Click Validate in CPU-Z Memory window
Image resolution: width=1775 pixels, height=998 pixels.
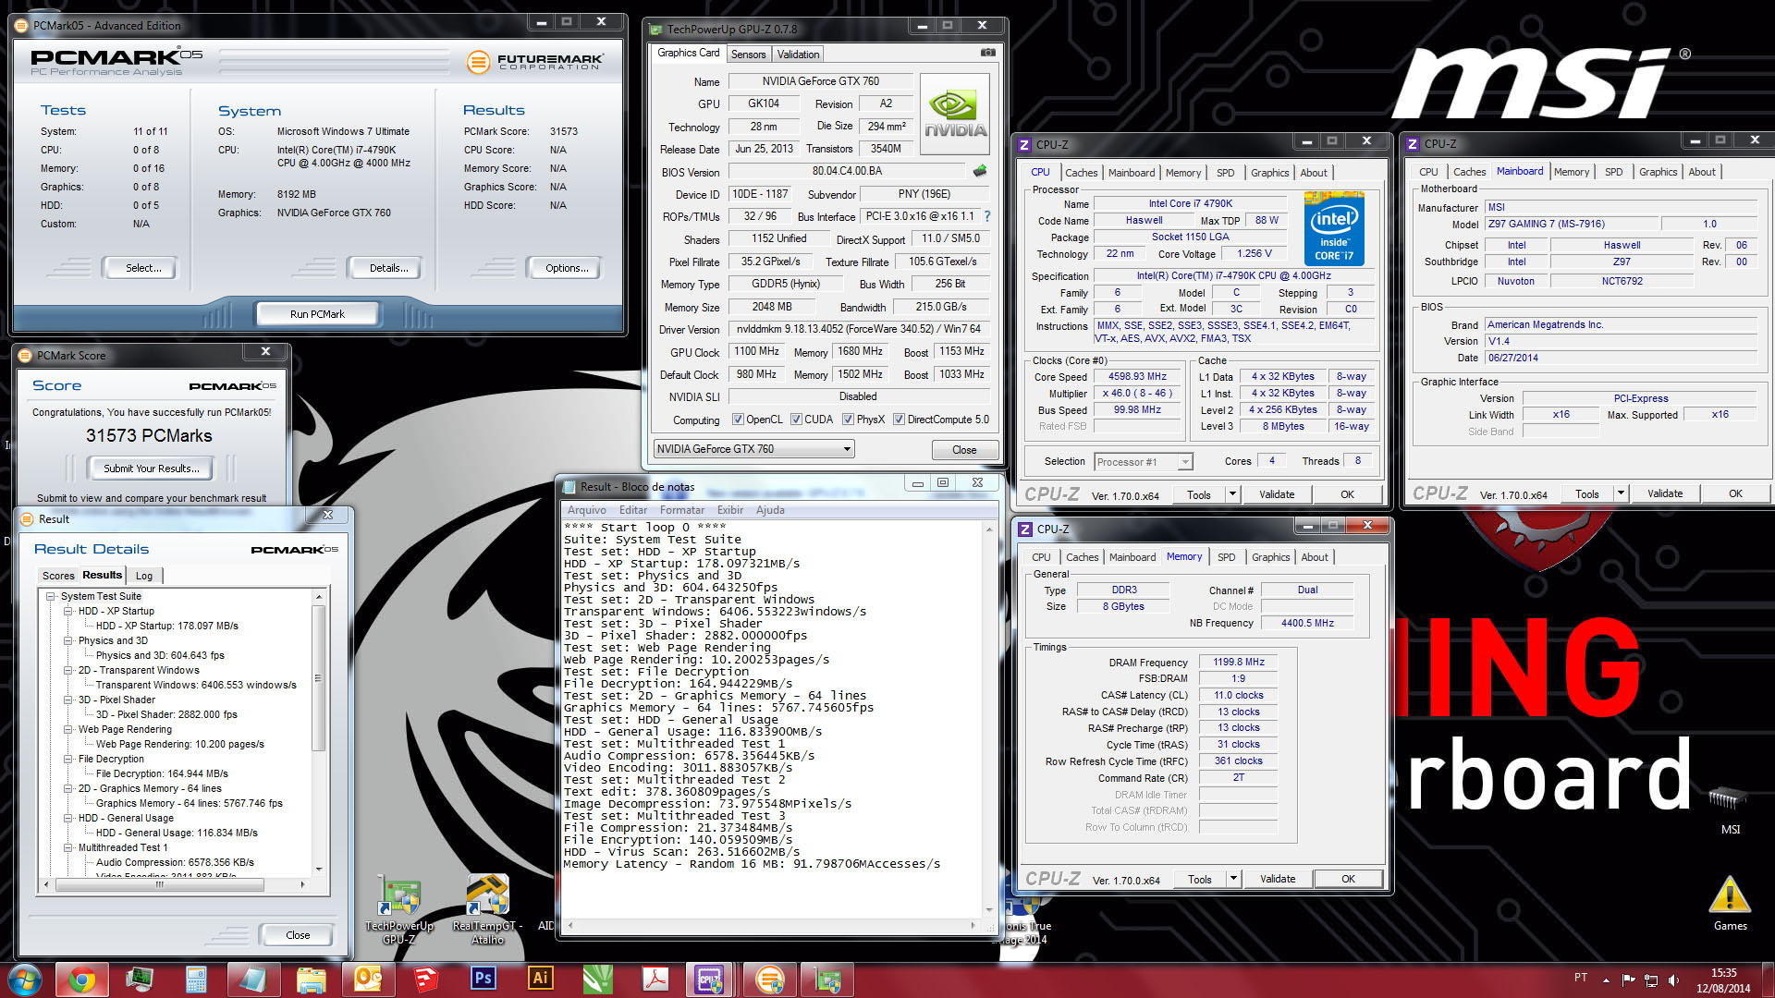coord(1277,879)
